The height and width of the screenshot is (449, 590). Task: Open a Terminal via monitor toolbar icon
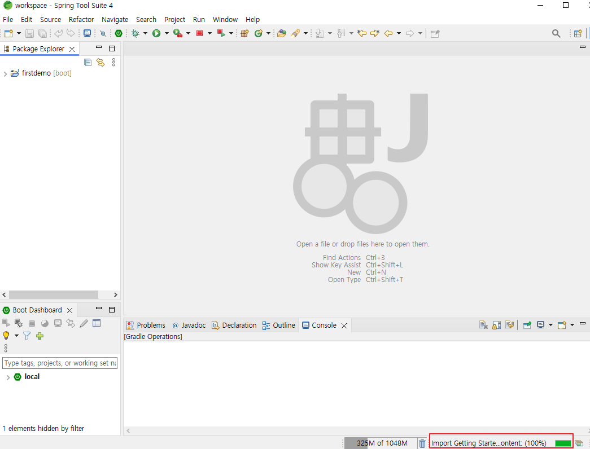87,33
